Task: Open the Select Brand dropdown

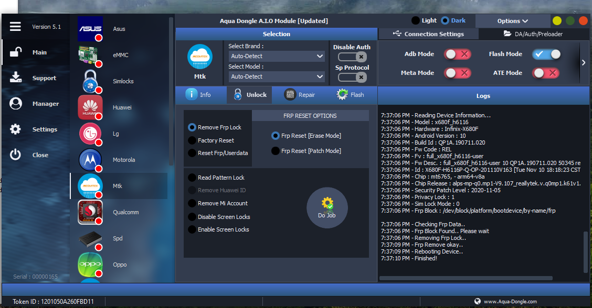Action: click(277, 56)
